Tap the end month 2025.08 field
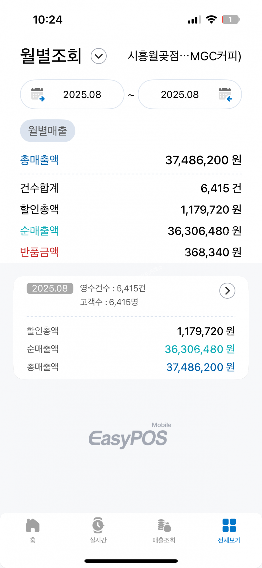 pos(180,95)
